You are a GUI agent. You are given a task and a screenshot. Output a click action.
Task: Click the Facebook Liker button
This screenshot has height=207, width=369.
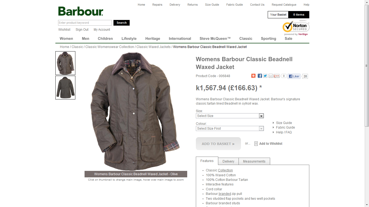coord(294,76)
